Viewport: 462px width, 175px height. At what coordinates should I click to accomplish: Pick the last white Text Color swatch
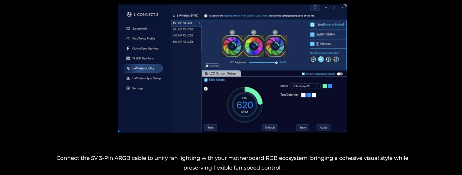pos(314,95)
